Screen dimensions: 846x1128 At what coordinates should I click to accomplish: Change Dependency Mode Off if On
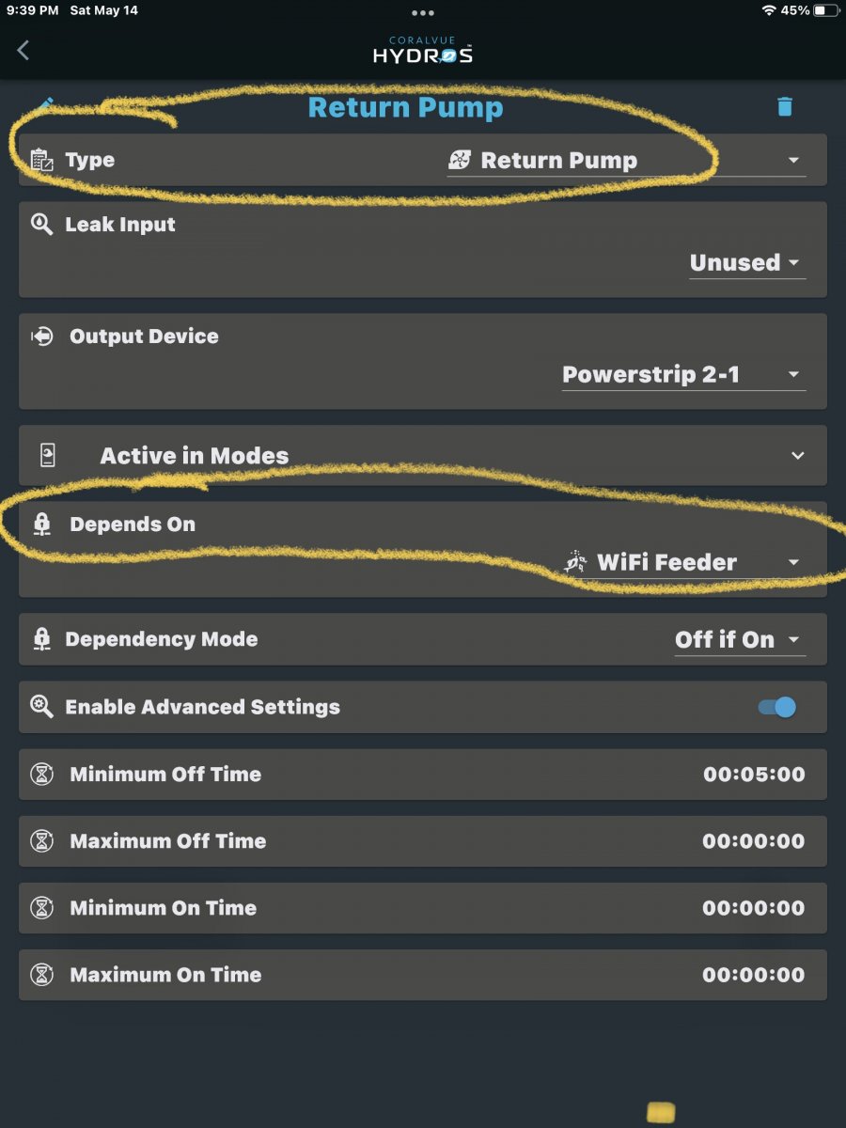(x=740, y=640)
